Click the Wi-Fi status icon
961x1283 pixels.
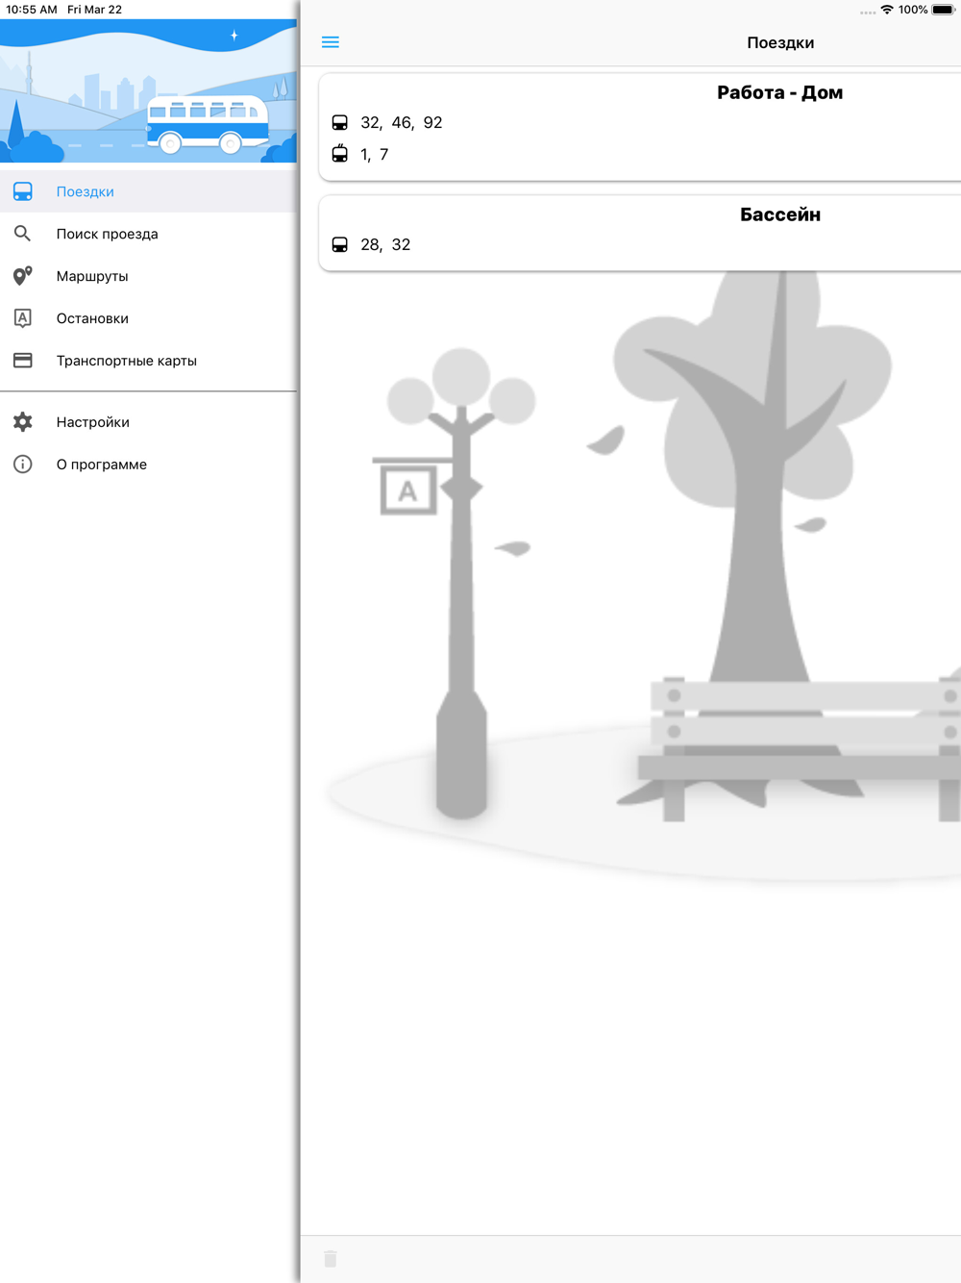(887, 10)
